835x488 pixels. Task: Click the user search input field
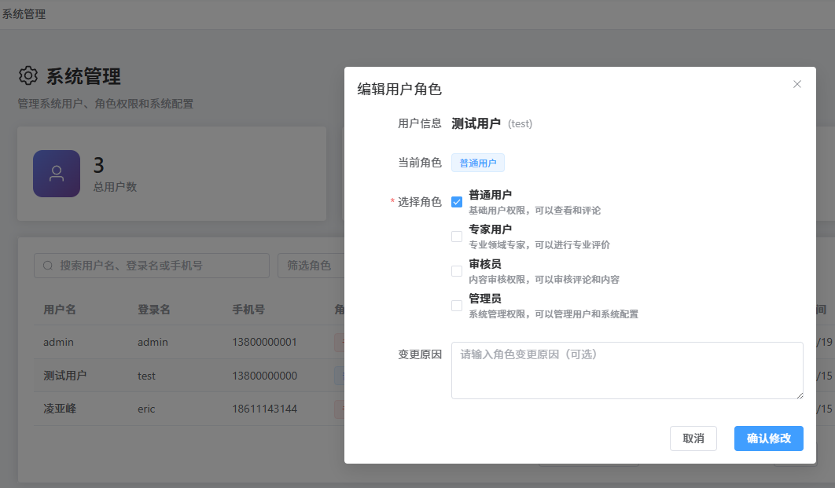(157, 266)
